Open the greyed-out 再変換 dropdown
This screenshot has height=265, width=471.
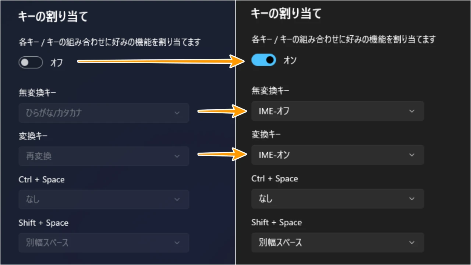click(104, 156)
